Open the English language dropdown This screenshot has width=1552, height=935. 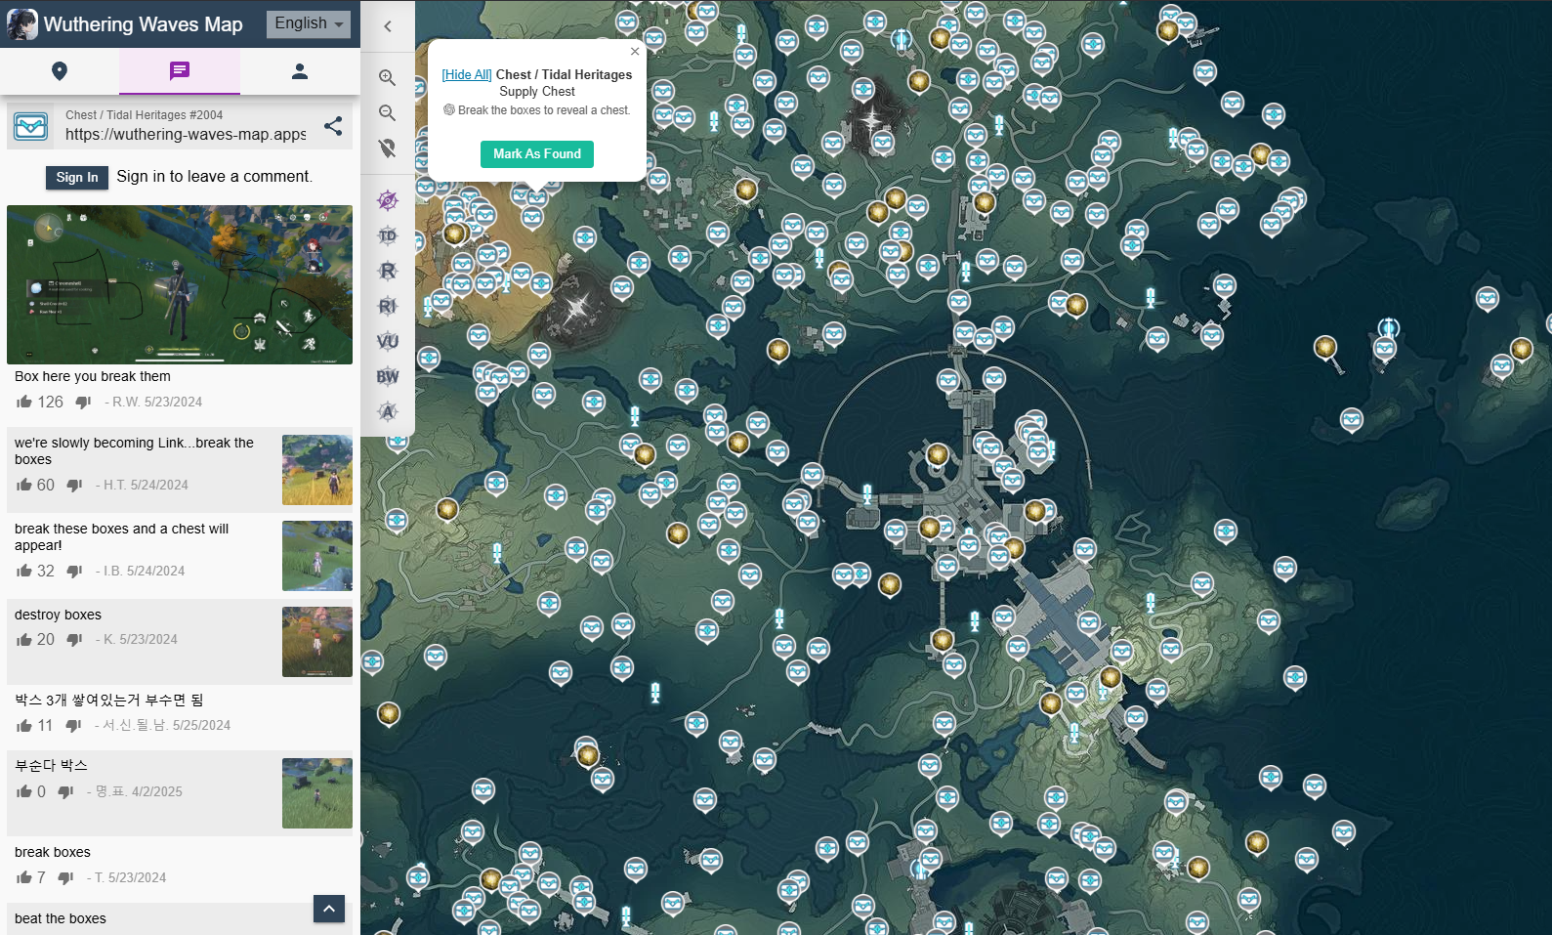point(309,23)
